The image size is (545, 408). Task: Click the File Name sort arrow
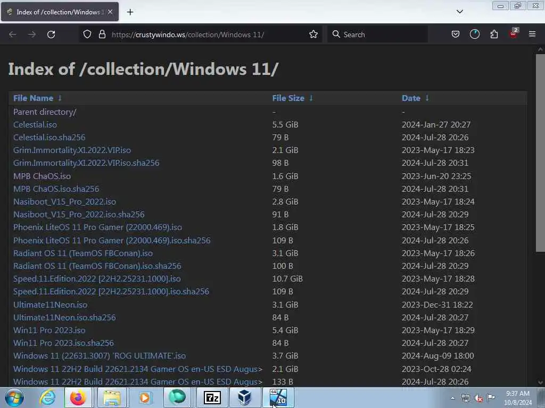[x=60, y=98]
